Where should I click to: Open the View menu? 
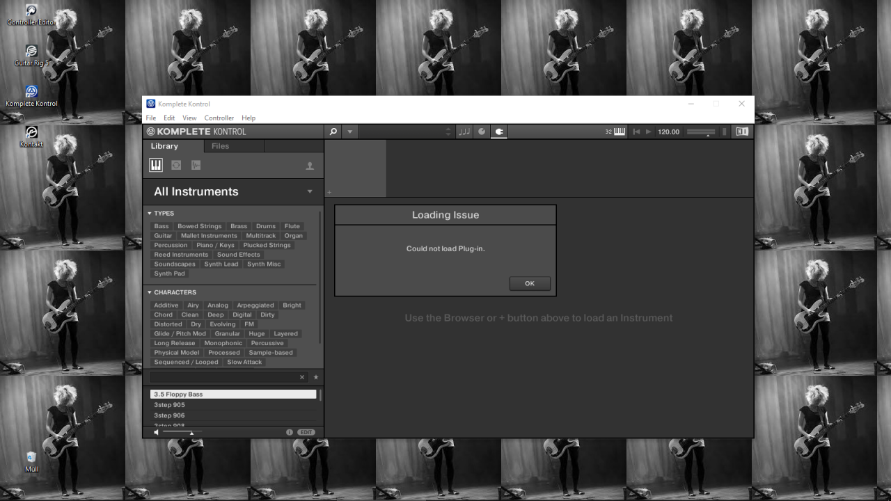click(189, 118)
